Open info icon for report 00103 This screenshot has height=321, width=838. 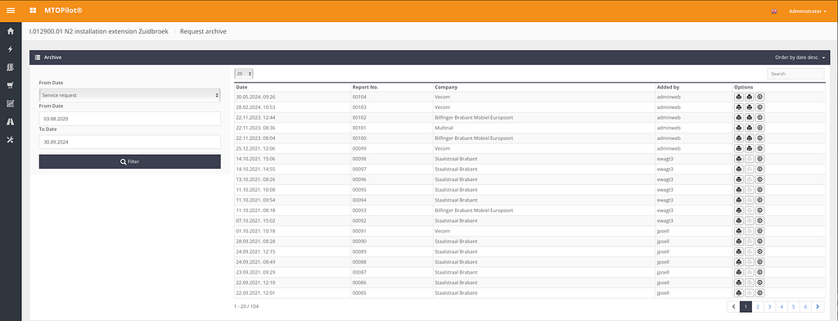pos(760,107)
